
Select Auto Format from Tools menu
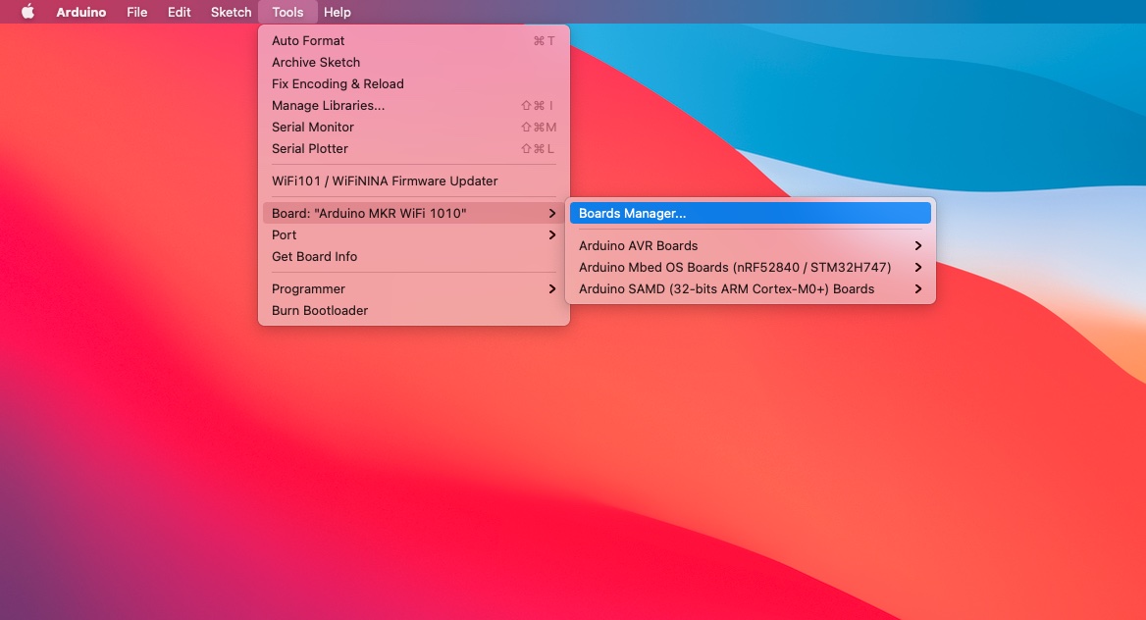308,40
